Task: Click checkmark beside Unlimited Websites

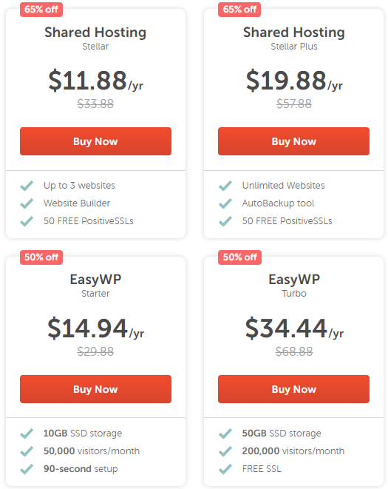Action: (225, 186)
